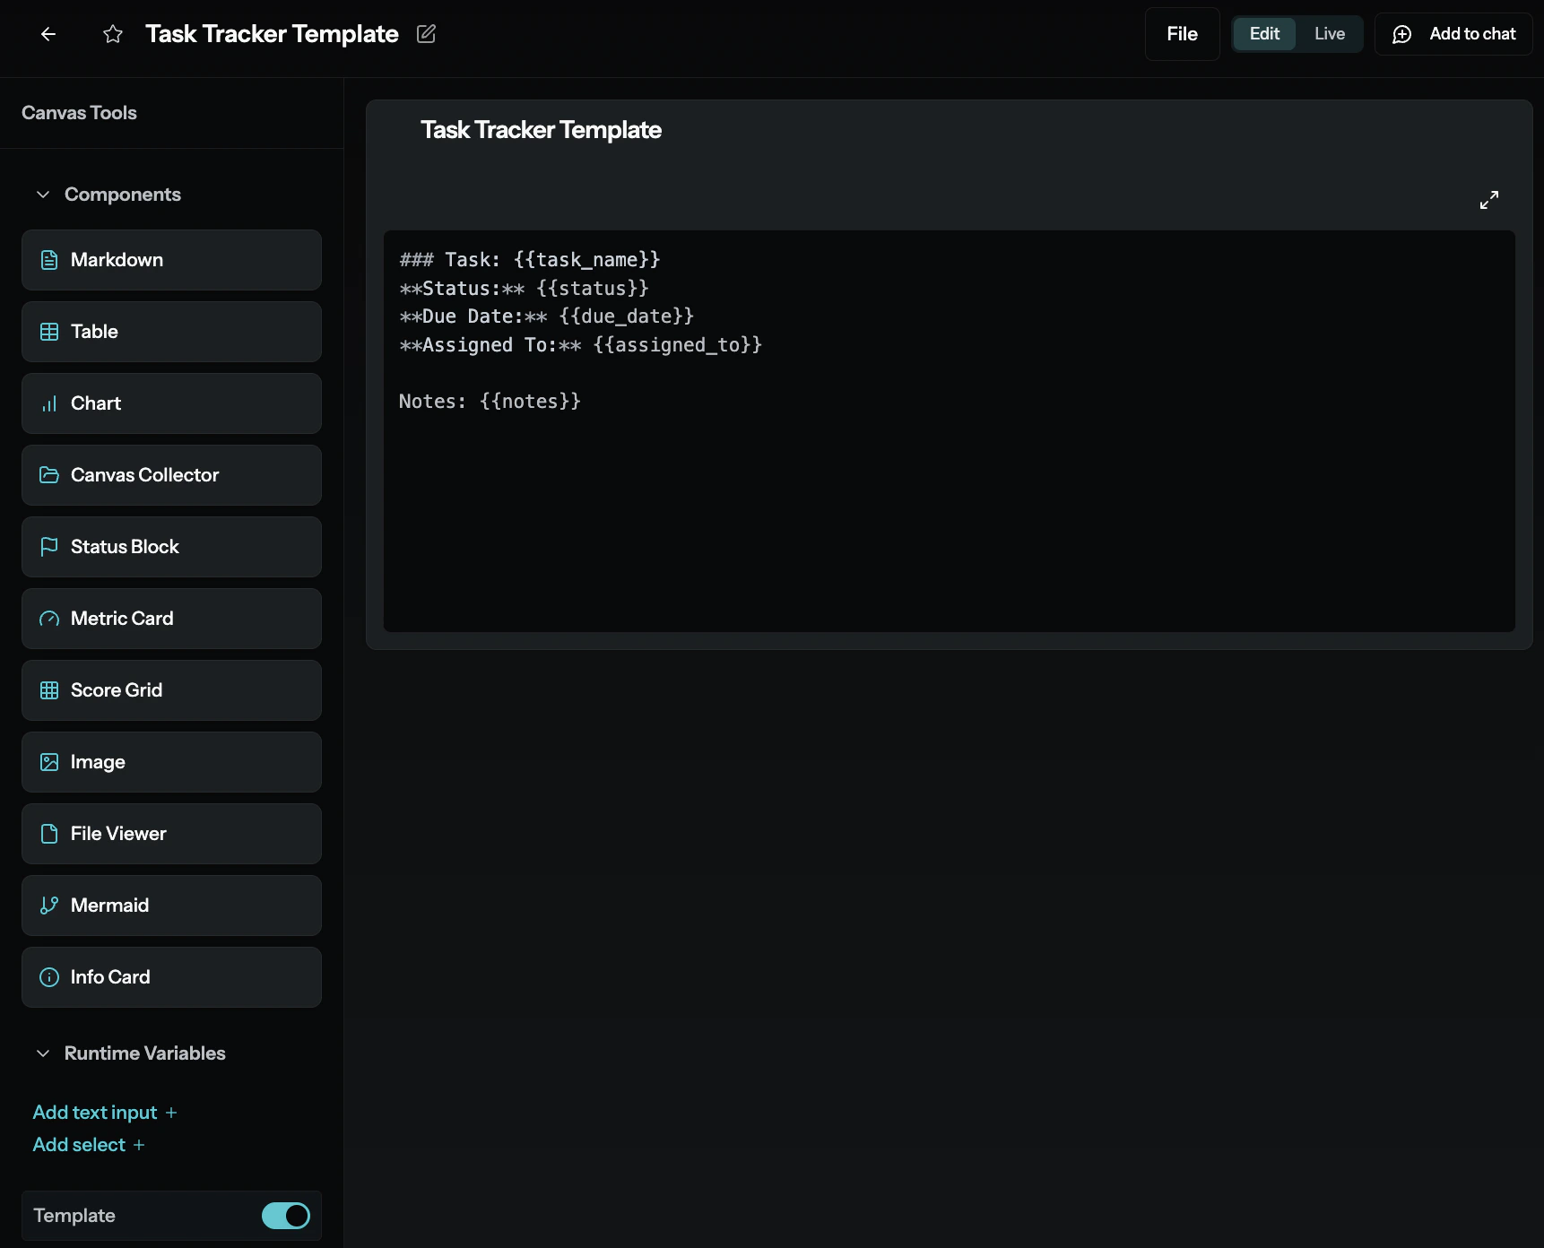Toggle the Template switch off
This screenshot has height=1248, width=1544.
click(285, 1216)
